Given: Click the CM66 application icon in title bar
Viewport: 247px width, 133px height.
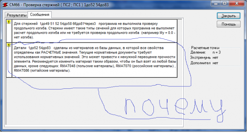Looking at the screenshot, I should pyautogui.click(x=5, y=5).
